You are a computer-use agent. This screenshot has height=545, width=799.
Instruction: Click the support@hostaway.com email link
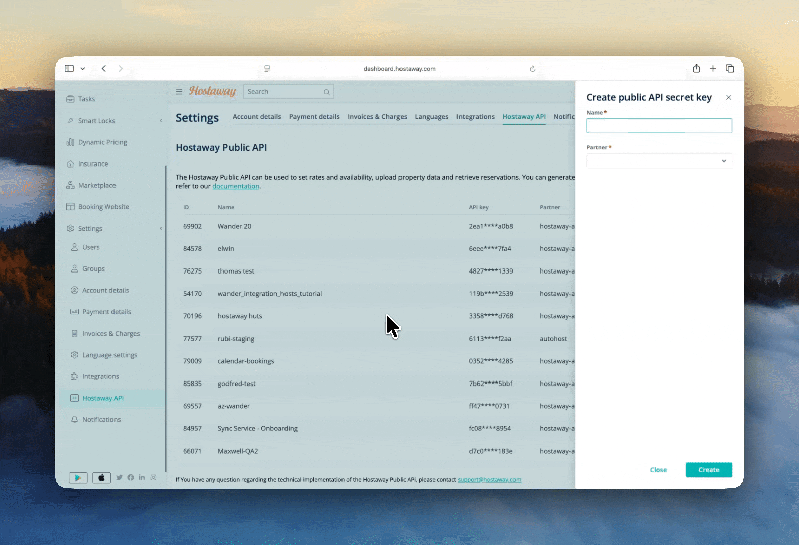489,480
